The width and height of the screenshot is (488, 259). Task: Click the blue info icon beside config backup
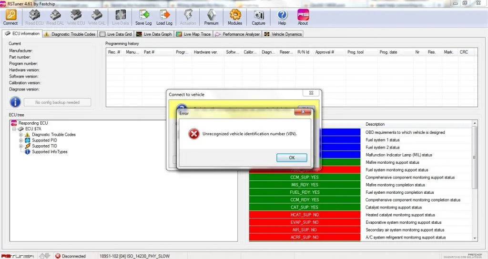tap(15, 102)
